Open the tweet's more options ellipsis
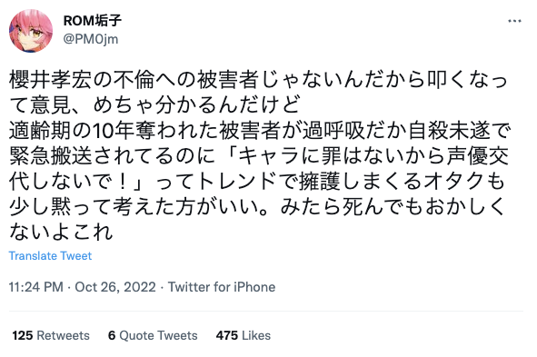 click(x=514, y=21)
